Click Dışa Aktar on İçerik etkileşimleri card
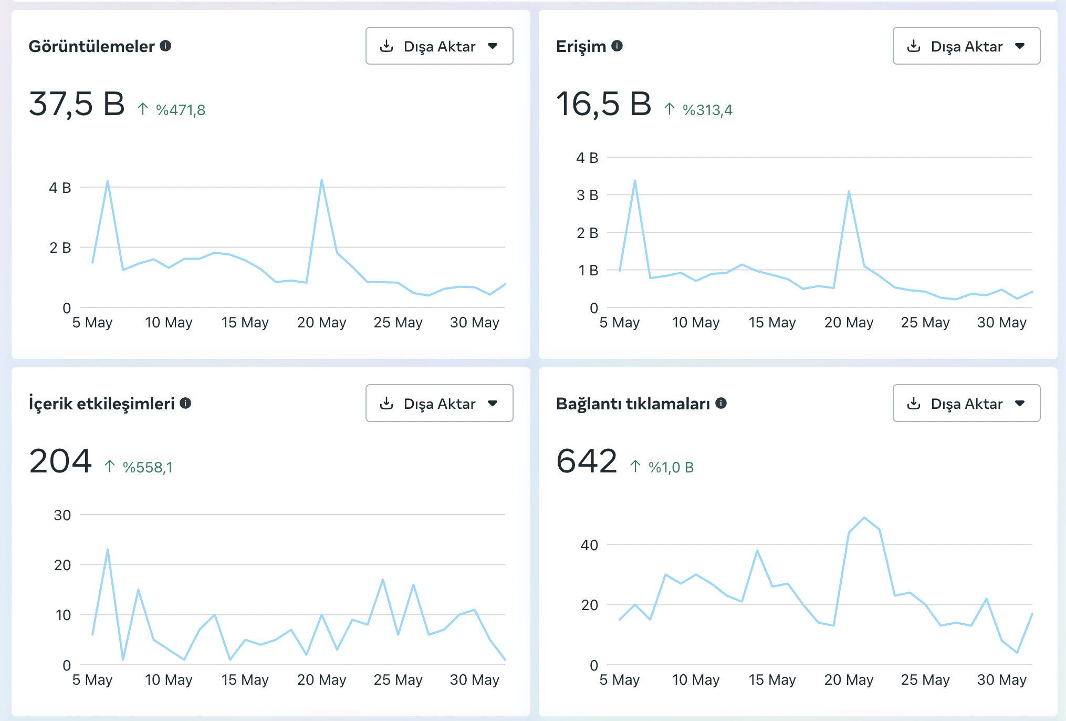This screenshot has height=721, width=1066. (440, 404)
